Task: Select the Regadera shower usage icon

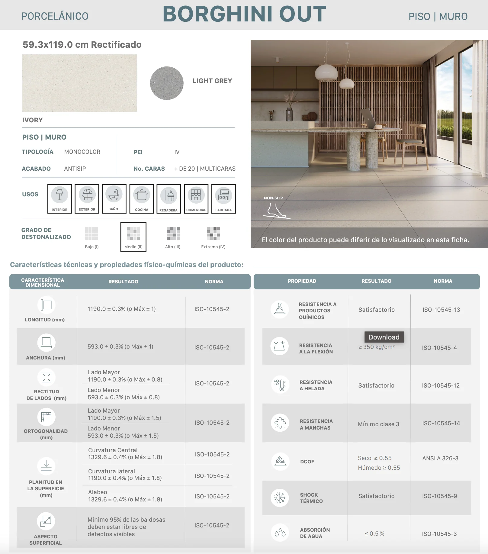Action: (x=169, y=199)
